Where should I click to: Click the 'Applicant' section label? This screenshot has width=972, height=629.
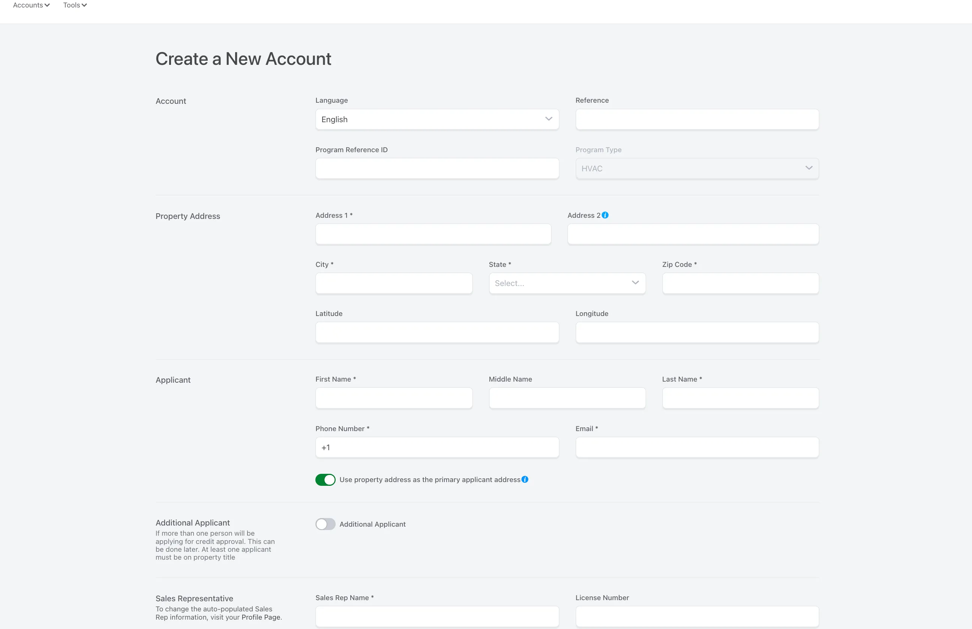(x=173, y=380)
